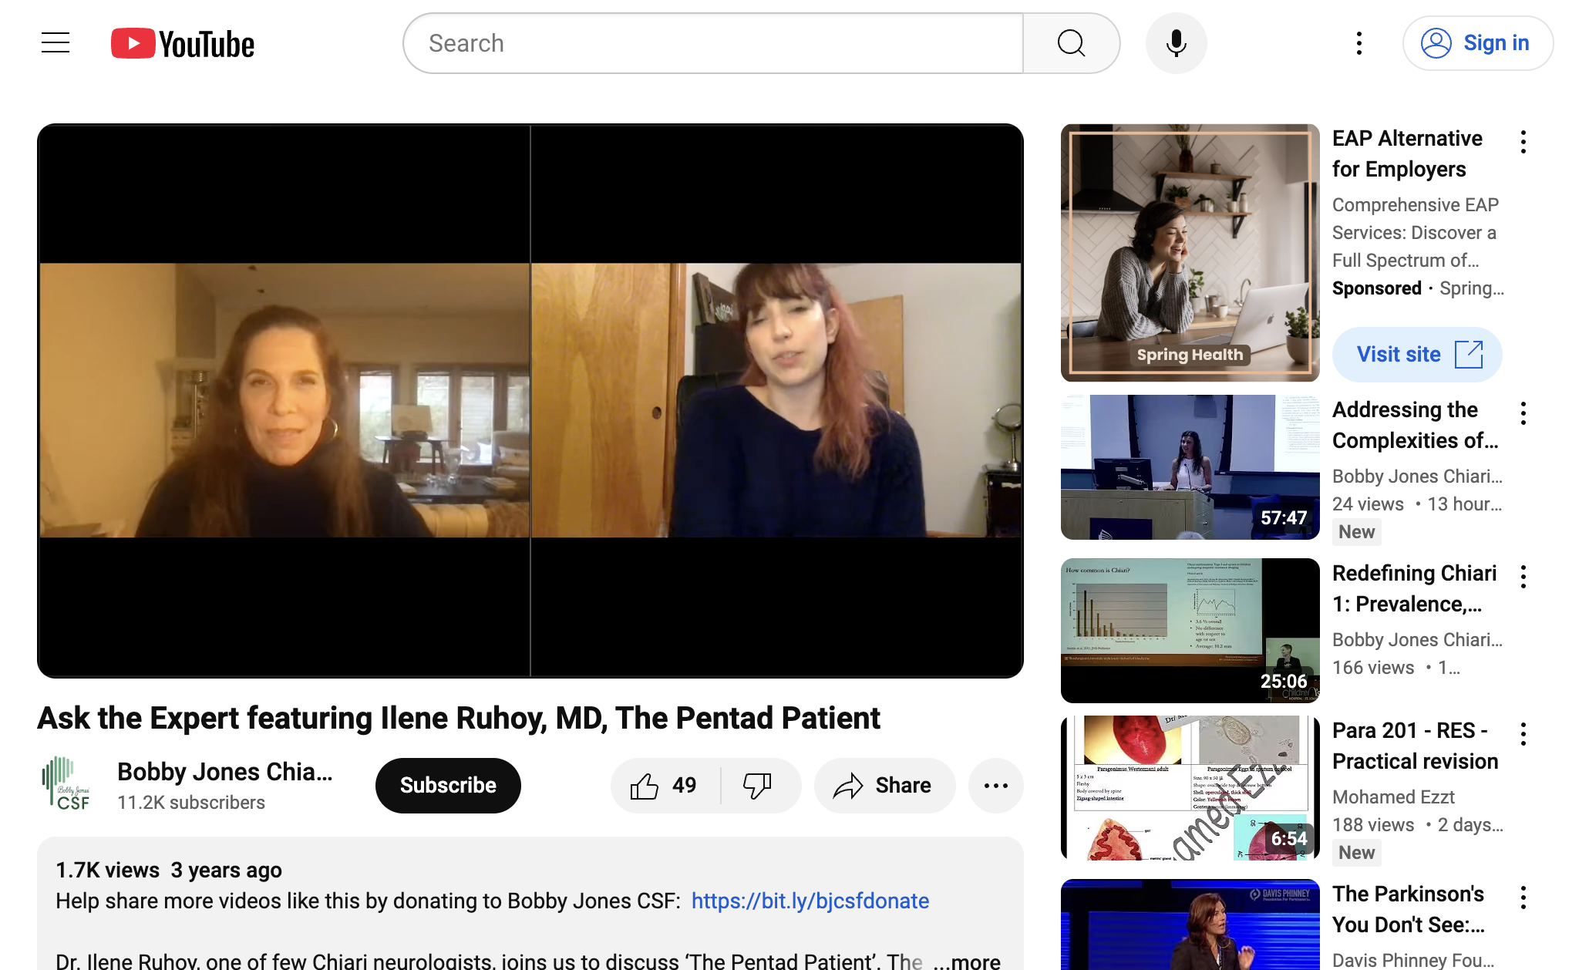The image size is (1579, 970).
Task: Open EAP Alternative for Employers title
Action: 1407,153
